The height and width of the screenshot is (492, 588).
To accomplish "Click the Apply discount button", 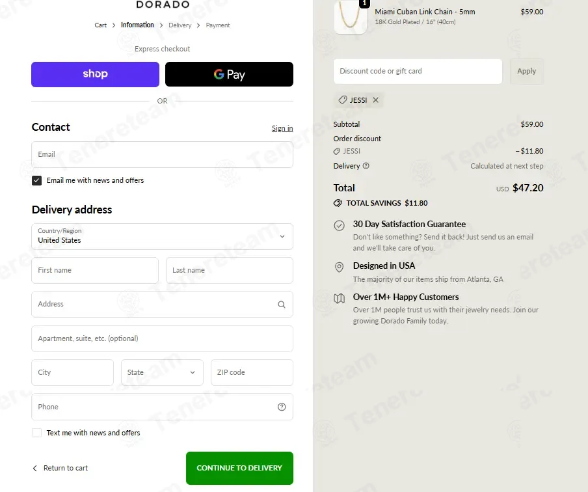I will point(526,72).
